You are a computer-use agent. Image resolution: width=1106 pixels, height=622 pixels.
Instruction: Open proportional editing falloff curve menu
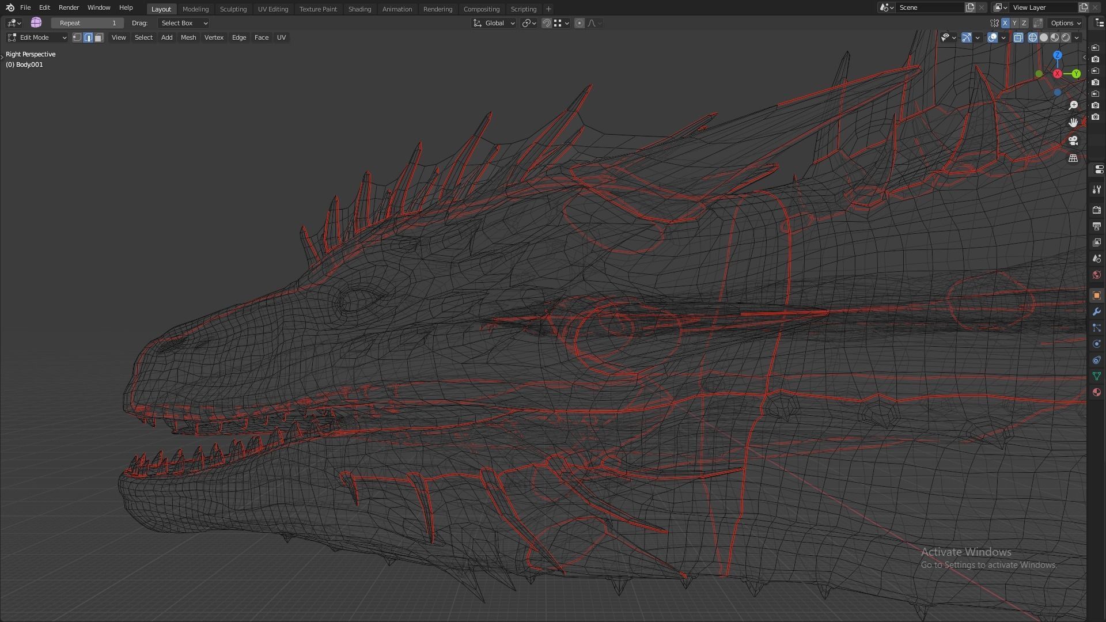tap(594, 23)
